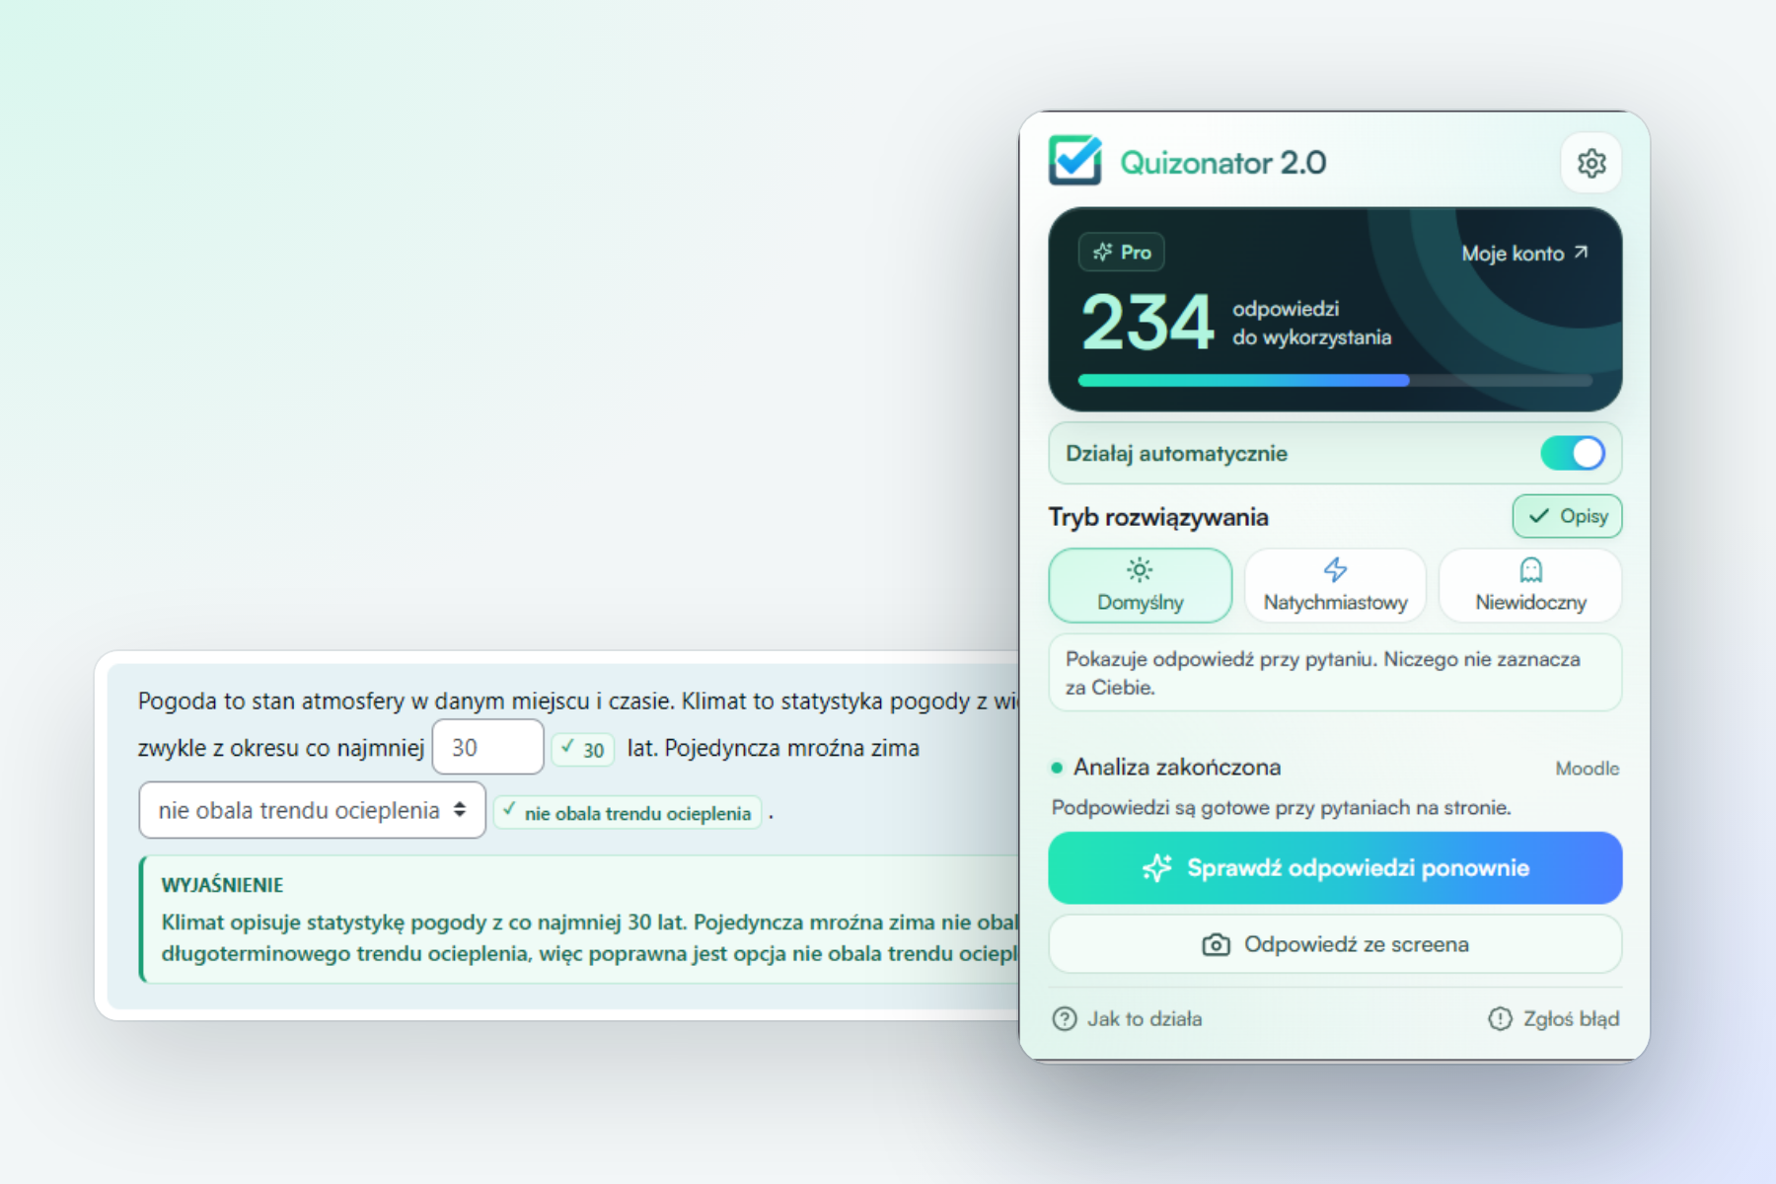Click the 234 answers remaining counter
Image resolution: width=1776 pixels, height=1184 pixels.
coord(1147,323)
